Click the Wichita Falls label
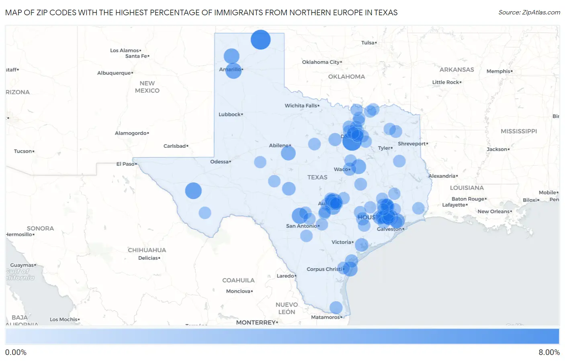565x361 pixels. click(x=301, y=106)
